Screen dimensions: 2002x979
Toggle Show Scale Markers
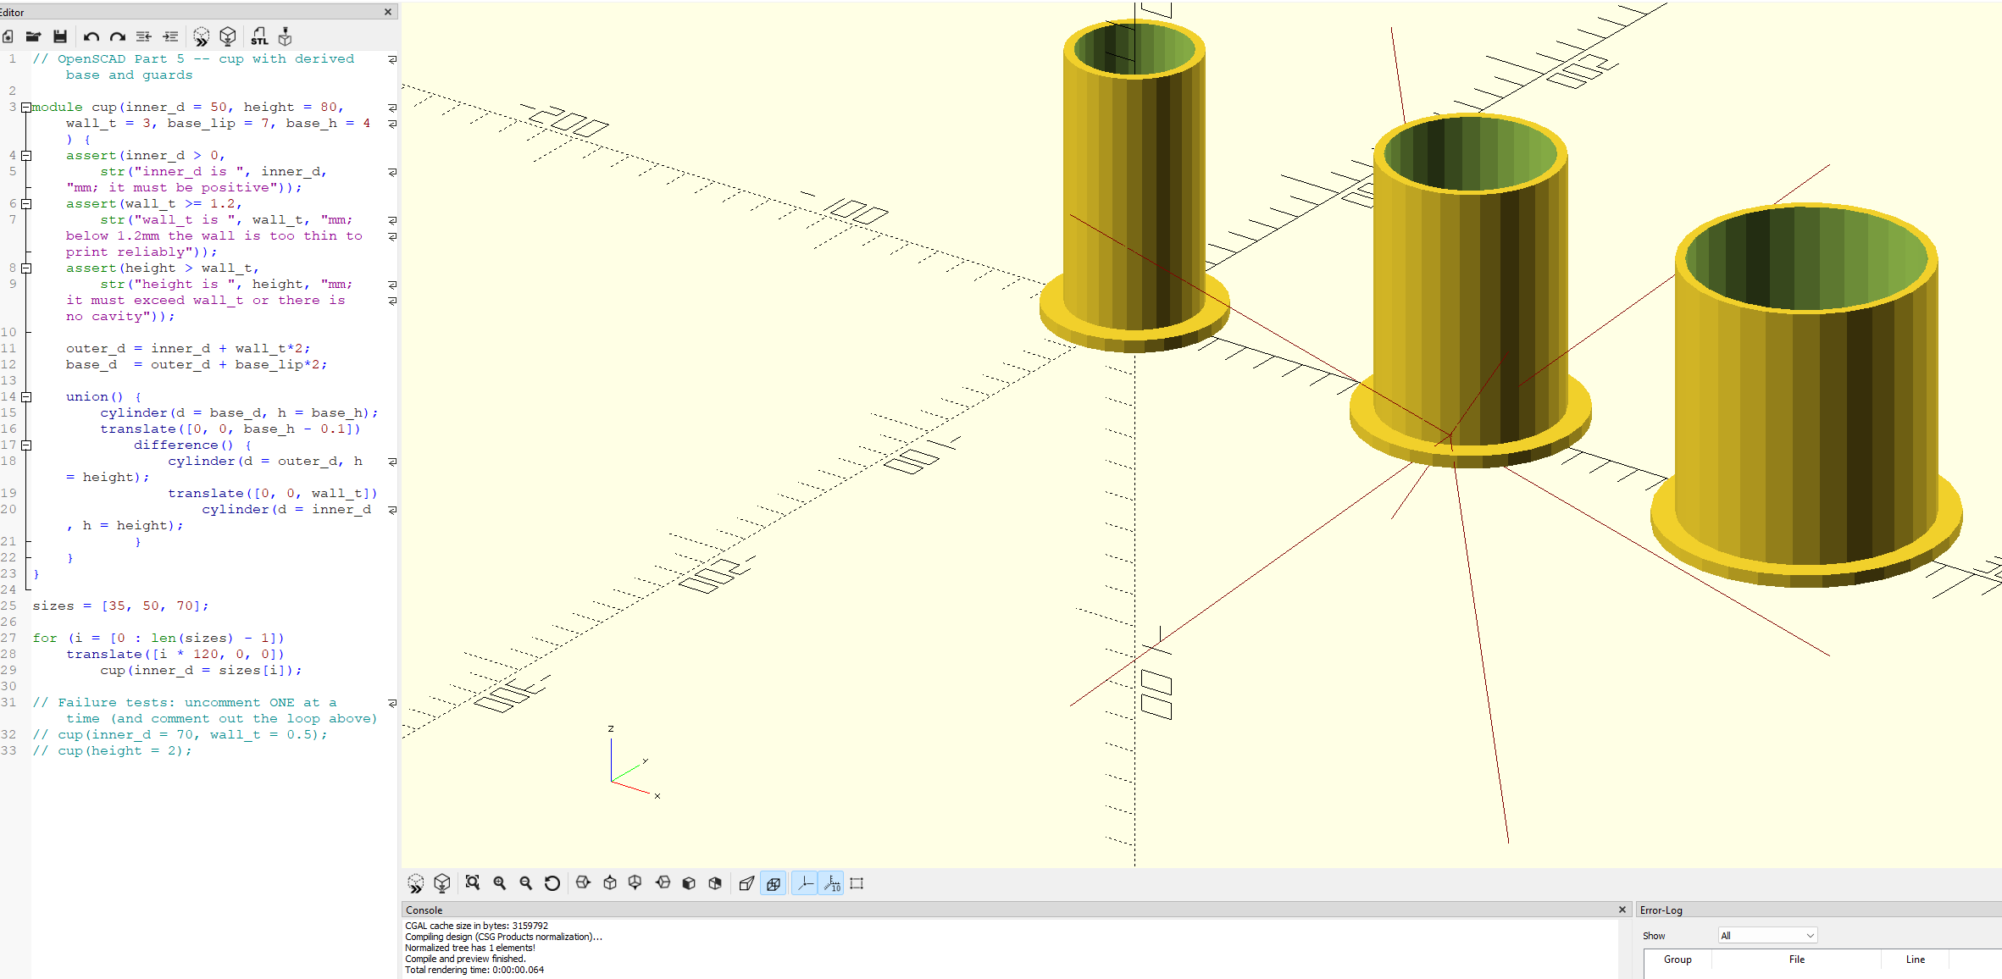(x=831, y=882)
